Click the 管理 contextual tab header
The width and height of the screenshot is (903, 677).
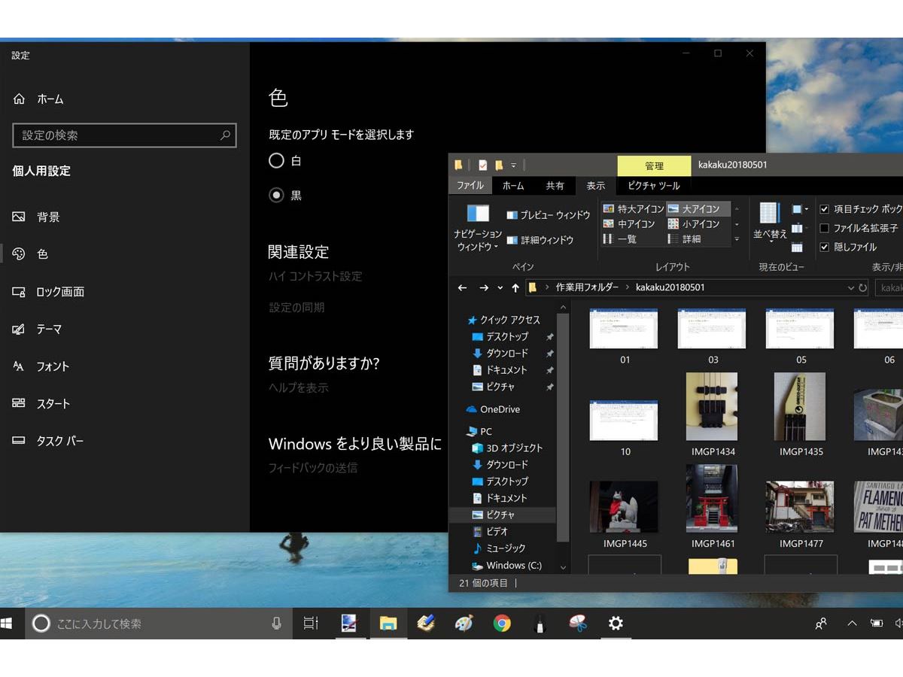[x=654, y=165]
